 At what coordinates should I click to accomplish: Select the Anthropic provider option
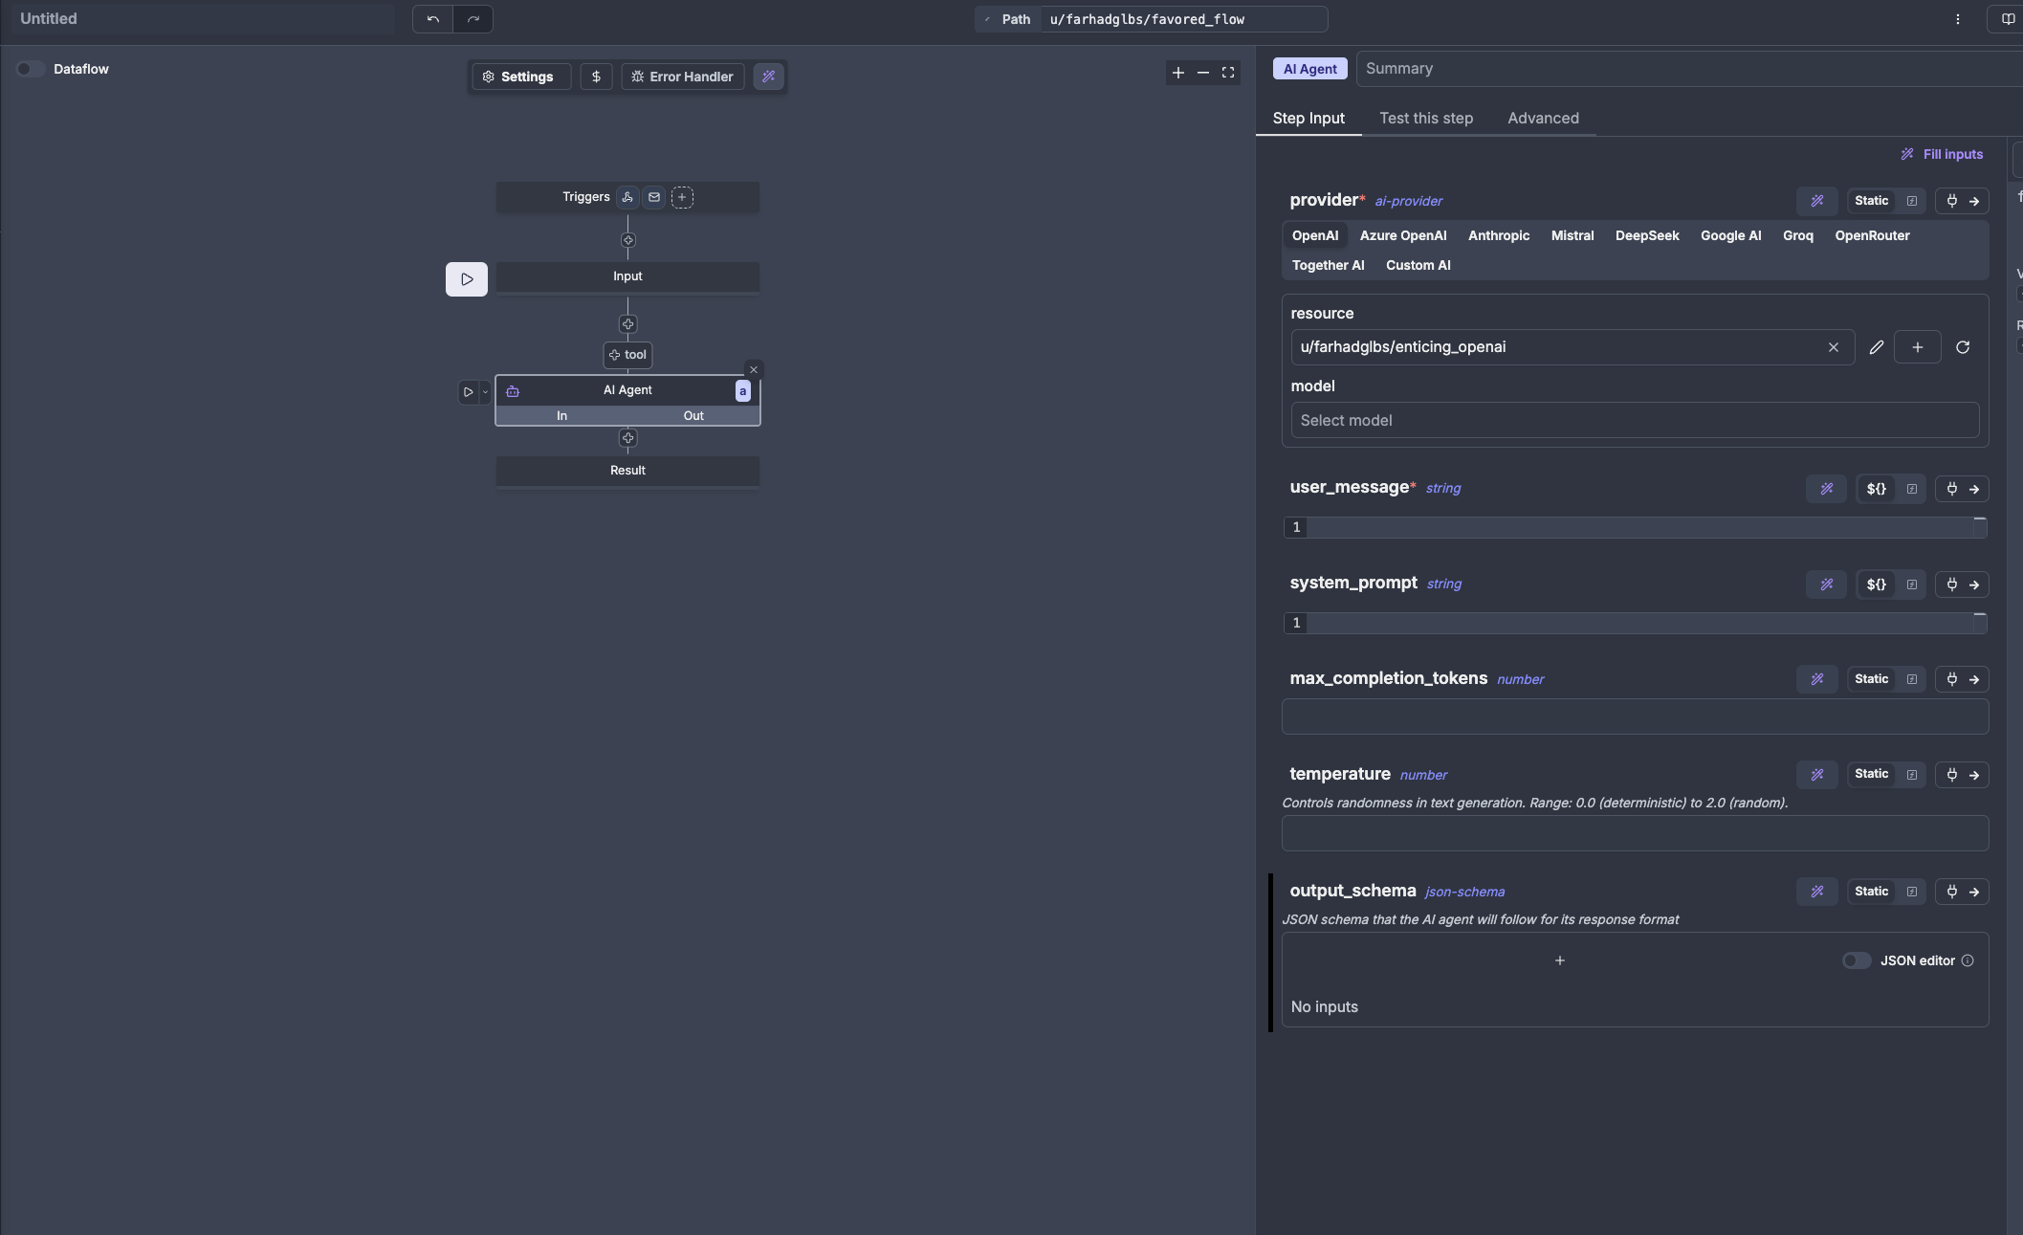pos(1498,235)
